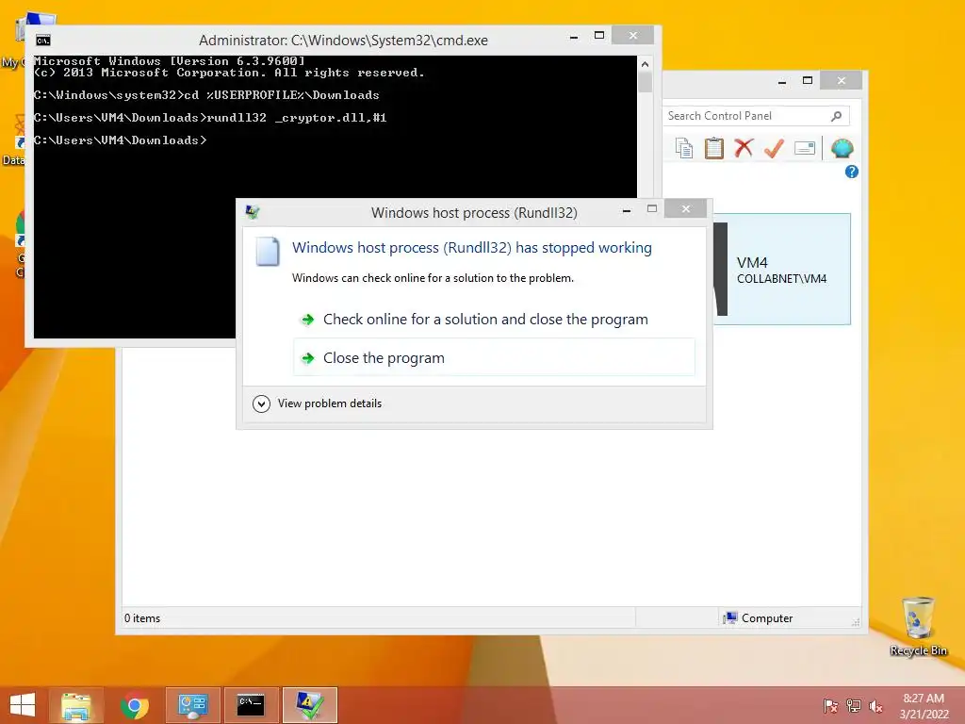Close the program from the Rundll32 dialog
The image size is (965, 724).
pyautogui.click(x=494, y=357)
